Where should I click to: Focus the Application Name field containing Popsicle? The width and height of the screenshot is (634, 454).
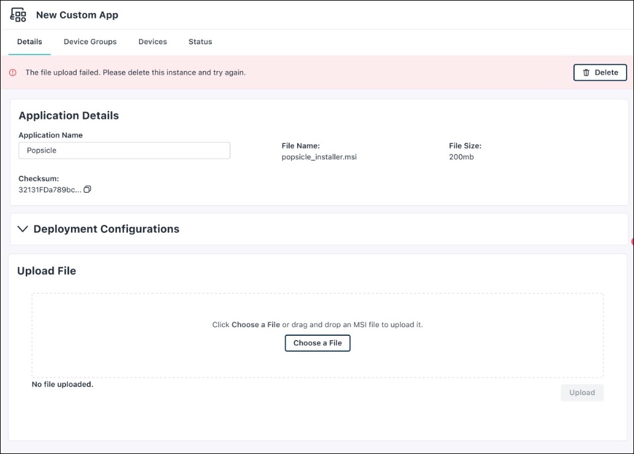click(x=124, y=151)
